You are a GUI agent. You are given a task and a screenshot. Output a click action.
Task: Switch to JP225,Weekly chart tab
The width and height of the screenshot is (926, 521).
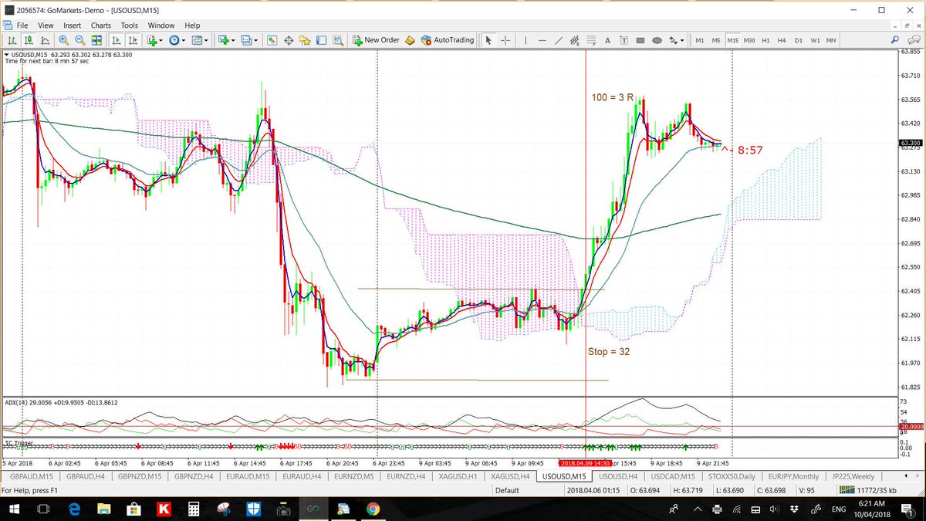pos(854,476)
